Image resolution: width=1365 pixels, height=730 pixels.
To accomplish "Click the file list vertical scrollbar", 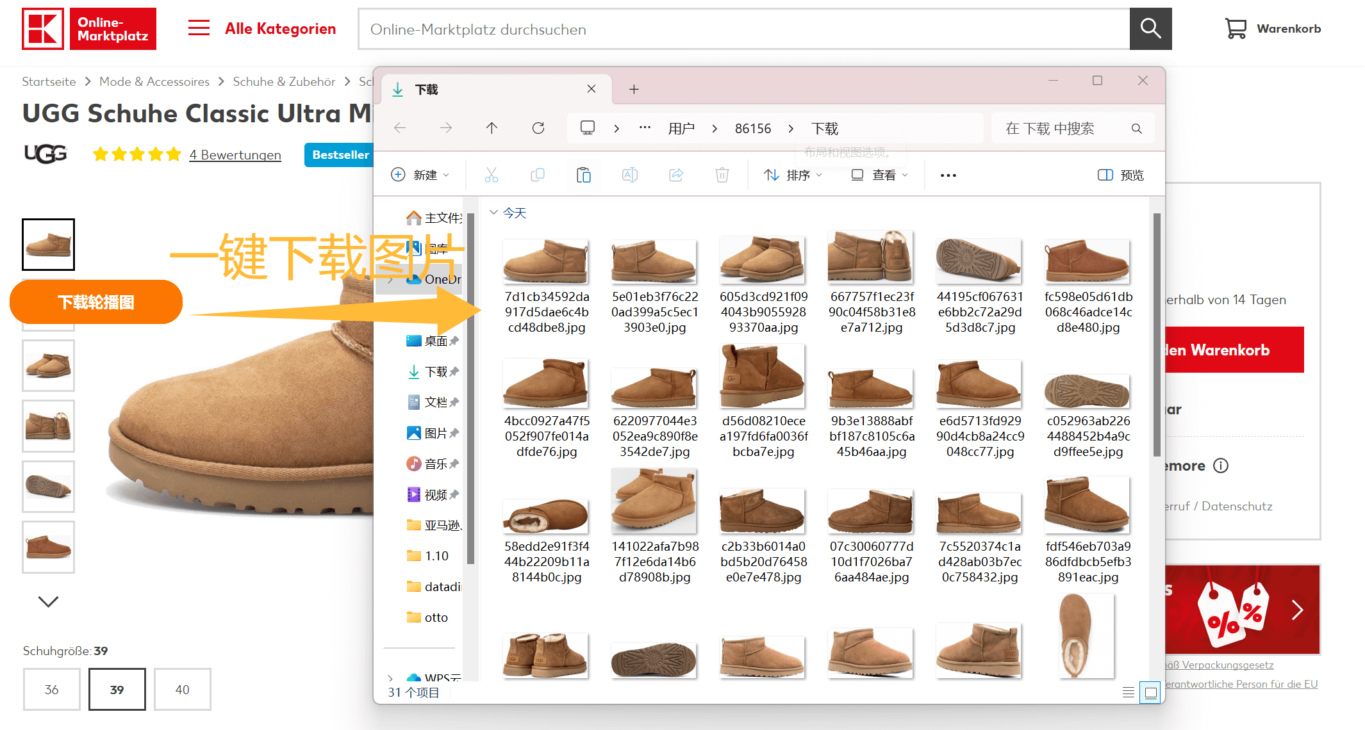I will [1157, 334].
